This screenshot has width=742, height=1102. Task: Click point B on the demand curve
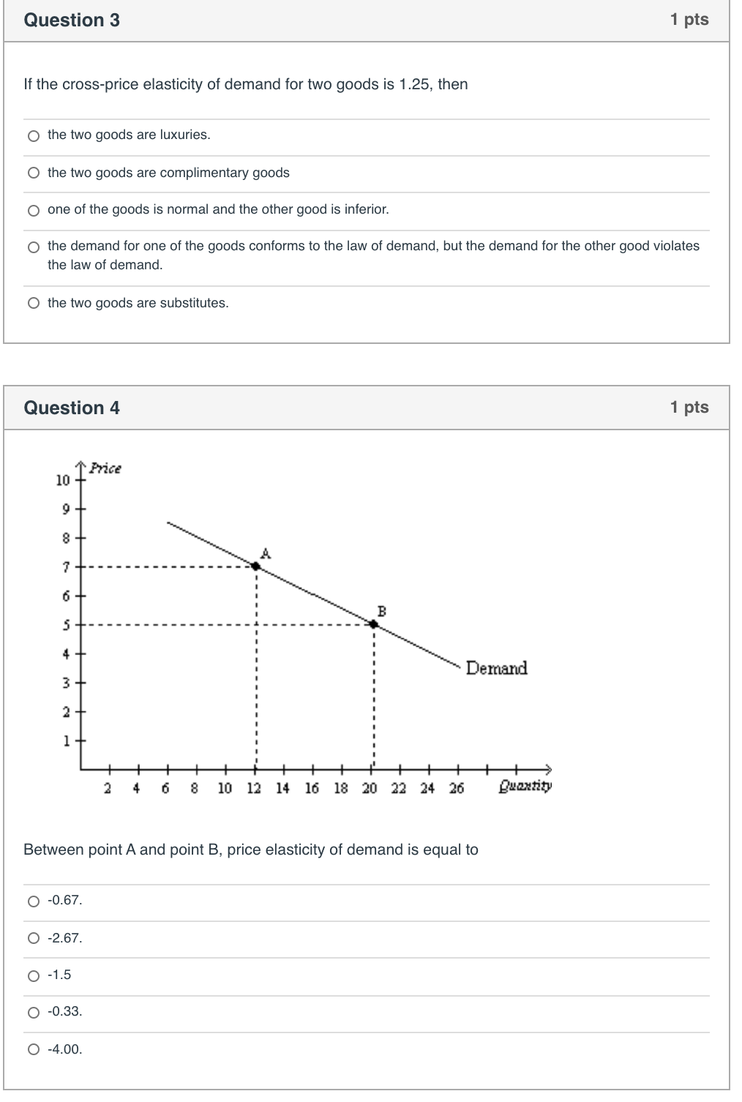click(372, 624)
